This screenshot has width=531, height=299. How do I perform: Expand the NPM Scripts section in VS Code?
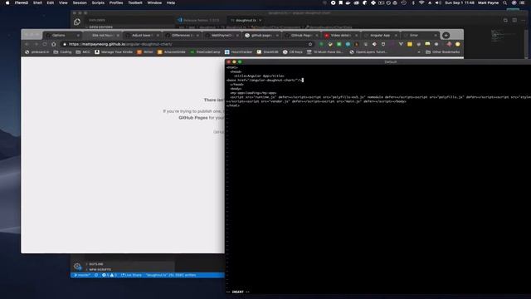100,269
